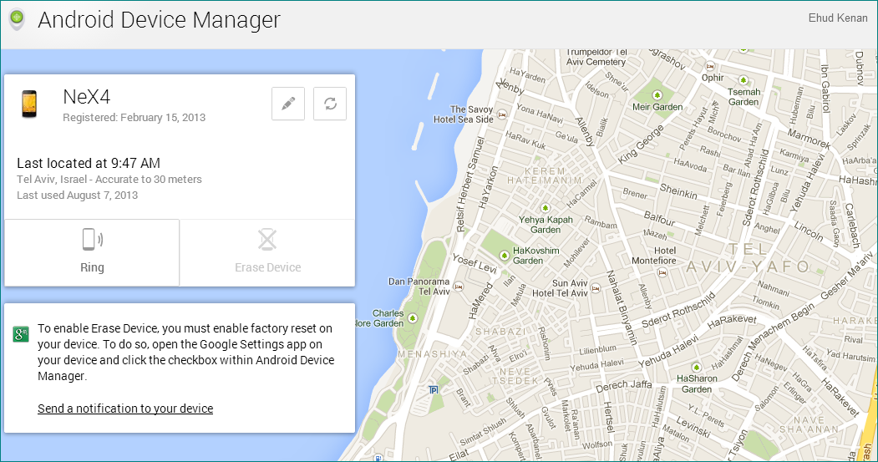The width and height of the screenshot is (878, 462).
Task: Click the disabled Erase Device button
Action: [267, 251]
